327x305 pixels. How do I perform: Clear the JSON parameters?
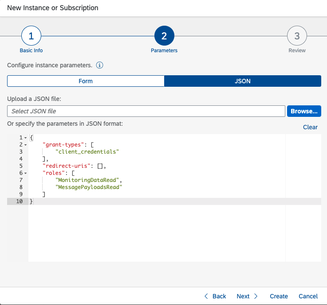pyautogui.click(x=310, y=127)
